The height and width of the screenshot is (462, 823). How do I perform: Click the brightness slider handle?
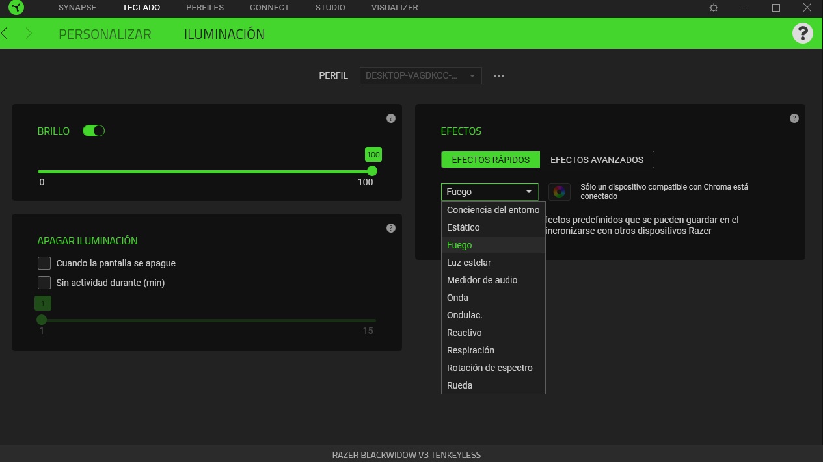click(x=372, y=171)
